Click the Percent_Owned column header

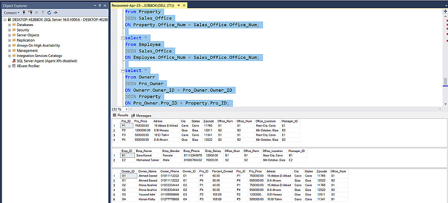222,172
